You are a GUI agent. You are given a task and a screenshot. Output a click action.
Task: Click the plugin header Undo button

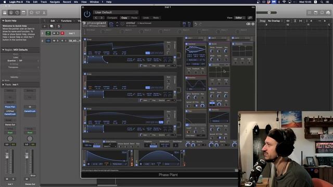click(x=146, y=18)
